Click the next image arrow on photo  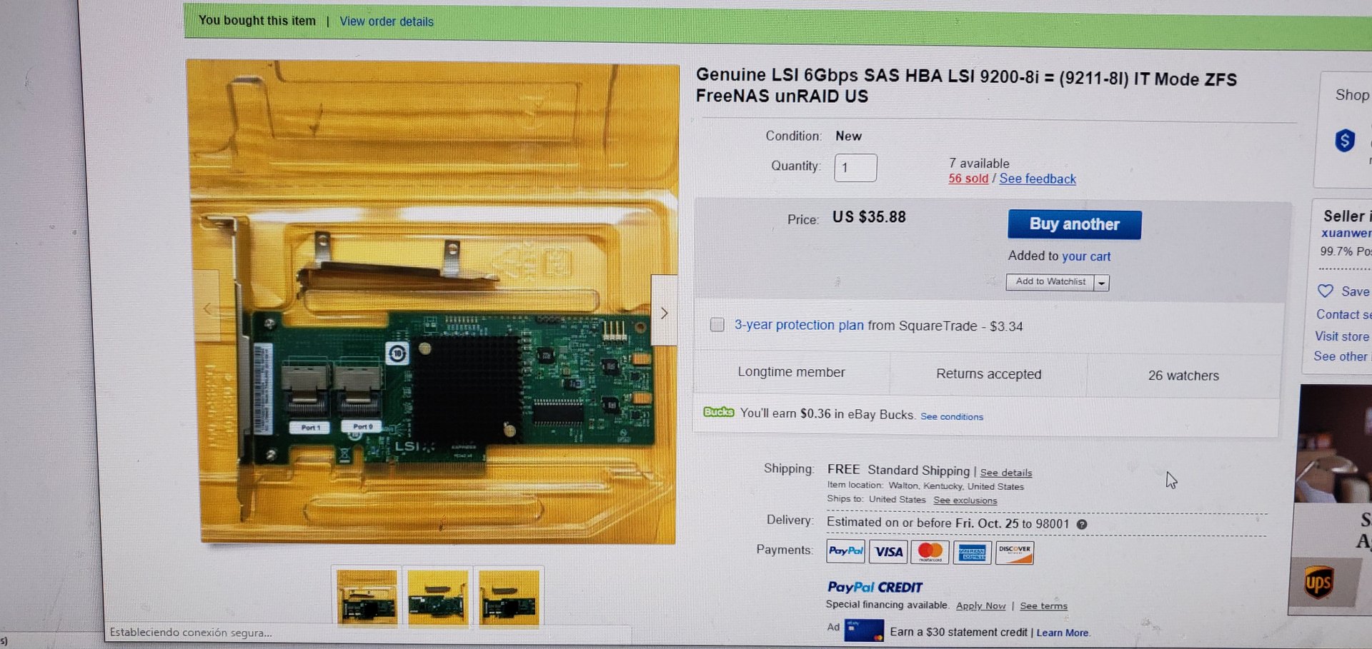(664, 311)
